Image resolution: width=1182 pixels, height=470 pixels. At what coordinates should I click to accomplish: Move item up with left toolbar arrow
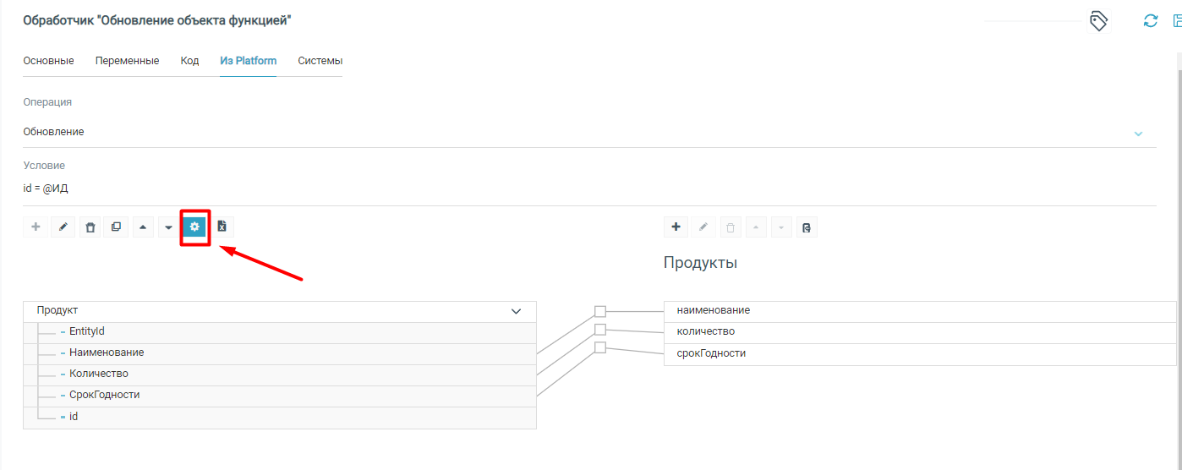tap(143, 227)
